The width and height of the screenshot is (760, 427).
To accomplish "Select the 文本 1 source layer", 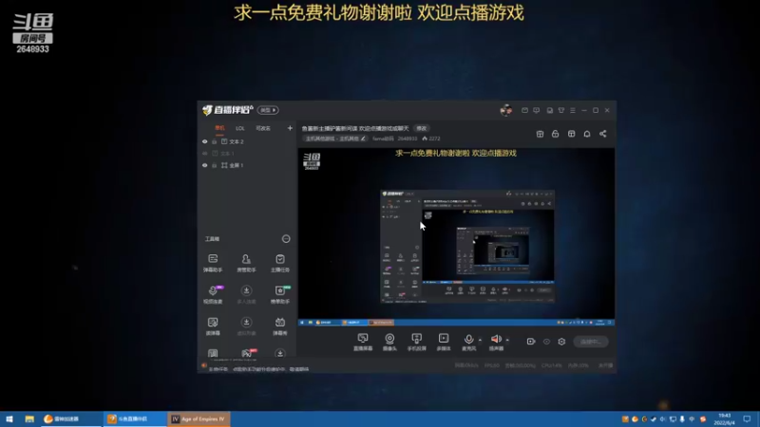I will pos(227,154).
